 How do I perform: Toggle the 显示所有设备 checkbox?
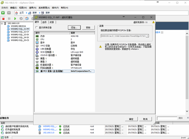tap(37, 27)
